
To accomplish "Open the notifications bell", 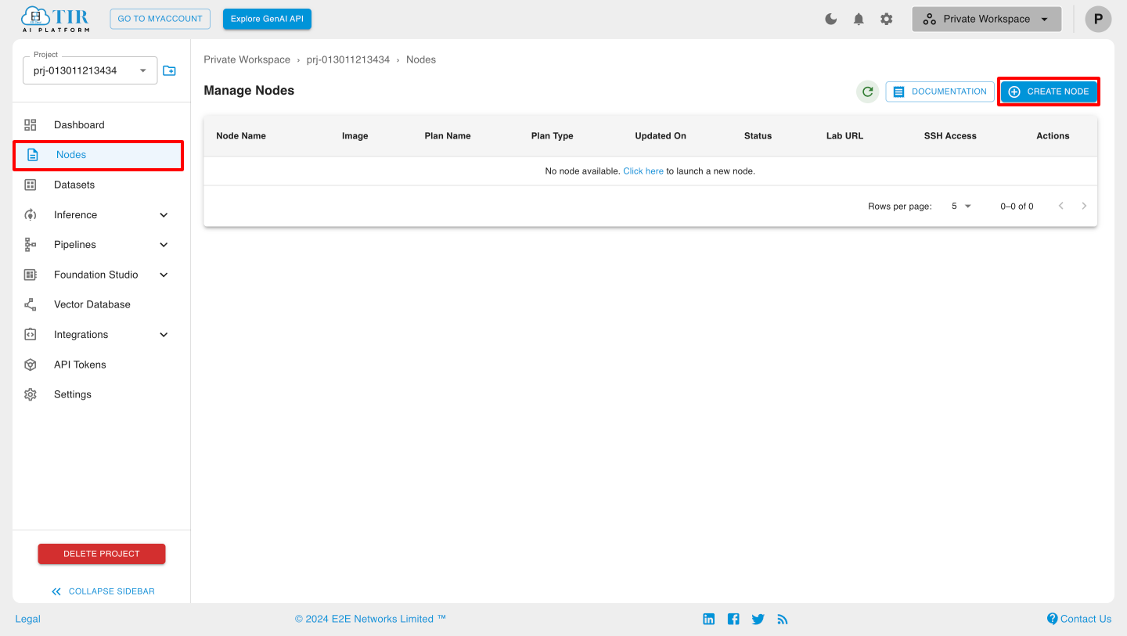I will pos(859,19).
